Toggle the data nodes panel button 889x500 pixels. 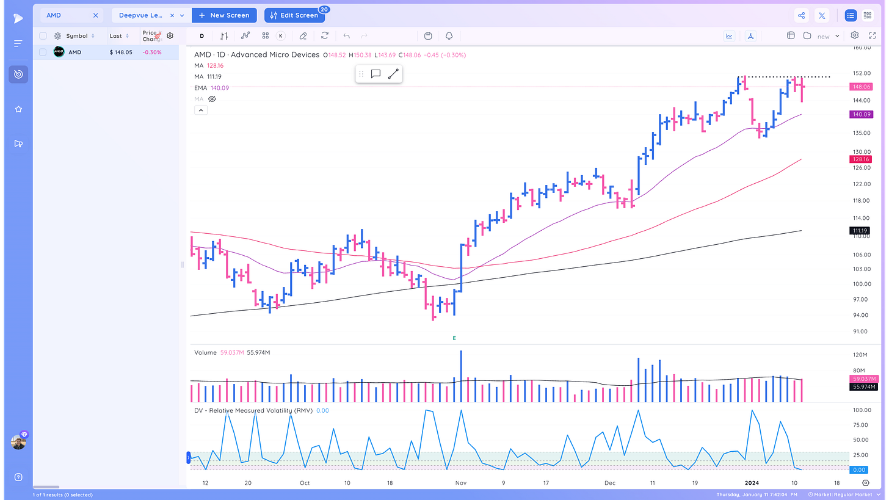click(x=750, y=36)
